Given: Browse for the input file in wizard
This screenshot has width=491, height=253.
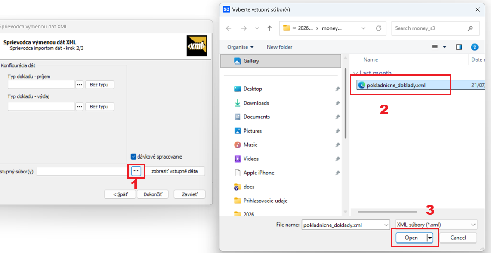Looking at the screenshot, I should pos(136,171).
